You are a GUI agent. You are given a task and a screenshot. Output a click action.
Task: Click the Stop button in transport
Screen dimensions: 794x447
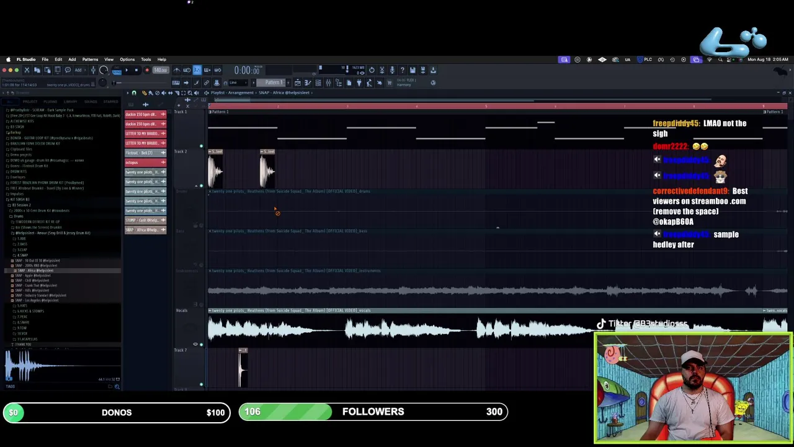[136, 70]
